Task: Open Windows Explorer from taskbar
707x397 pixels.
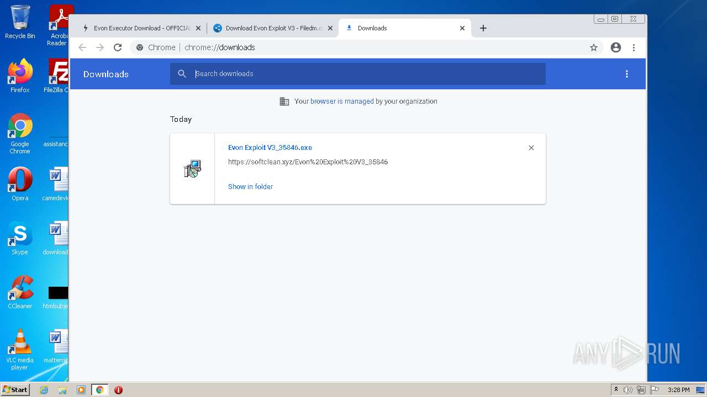Action: click(62, 390)
